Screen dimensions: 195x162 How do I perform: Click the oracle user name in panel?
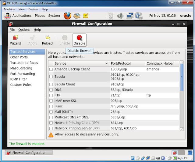[x=186, y=16]
